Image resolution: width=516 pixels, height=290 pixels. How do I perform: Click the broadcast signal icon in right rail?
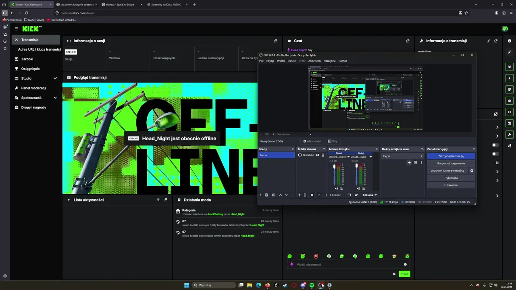click(510, 112)
